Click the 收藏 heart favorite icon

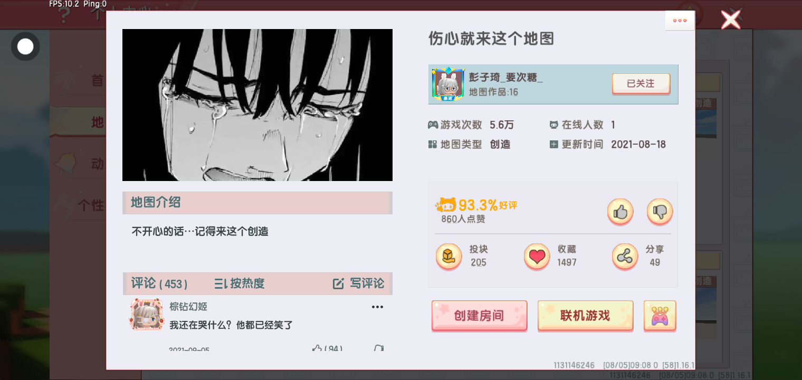point(537,256)
